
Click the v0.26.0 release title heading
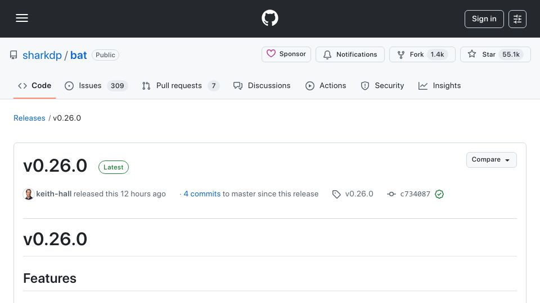[55, 166]
